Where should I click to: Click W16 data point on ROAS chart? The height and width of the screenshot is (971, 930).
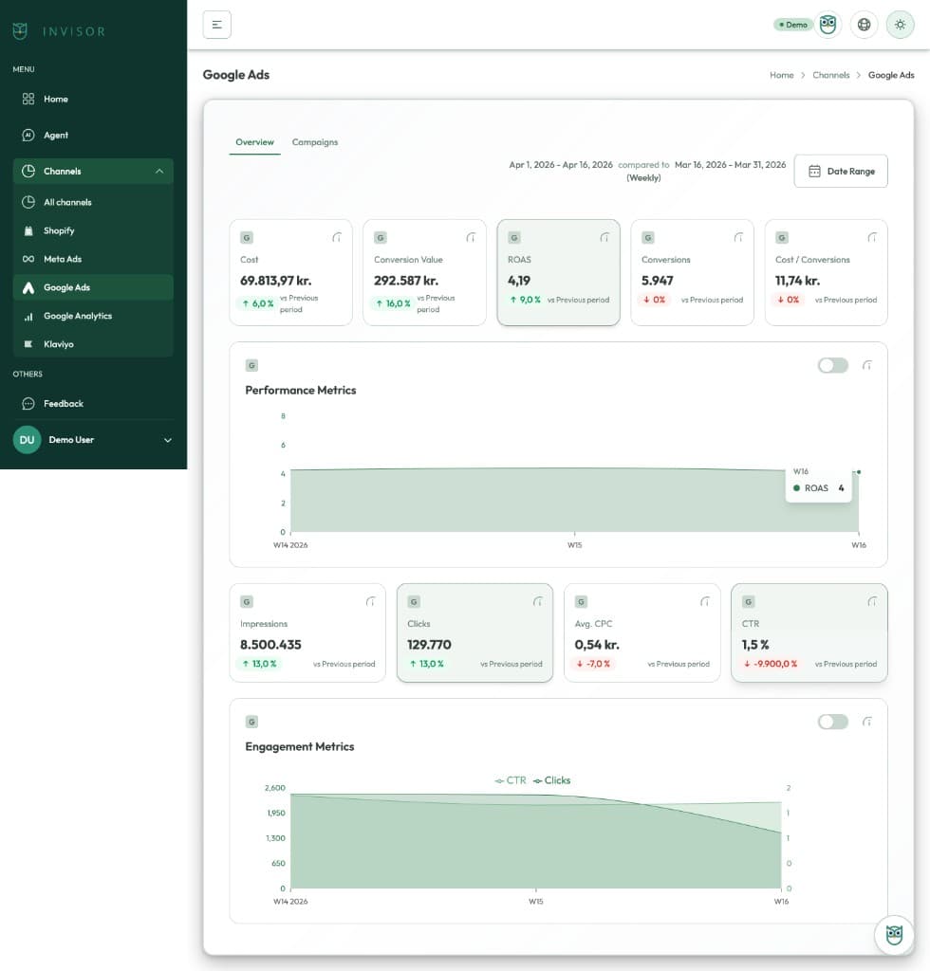coord(858,472)
